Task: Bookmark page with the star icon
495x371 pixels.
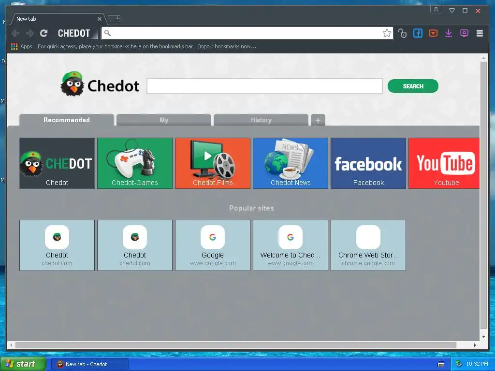Action: pyautogui.click(x=387, y=33)
